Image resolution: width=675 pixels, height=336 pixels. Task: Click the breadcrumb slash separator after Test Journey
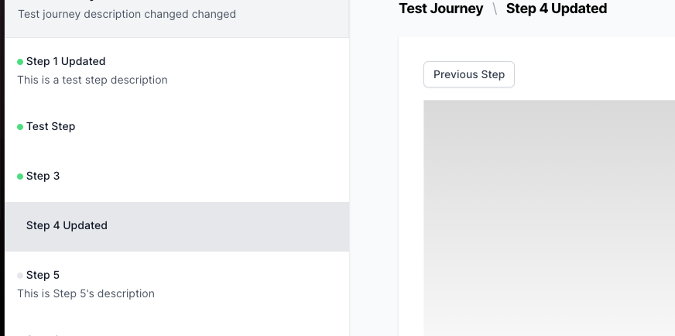pyautogui.click(x=495, y=9)
